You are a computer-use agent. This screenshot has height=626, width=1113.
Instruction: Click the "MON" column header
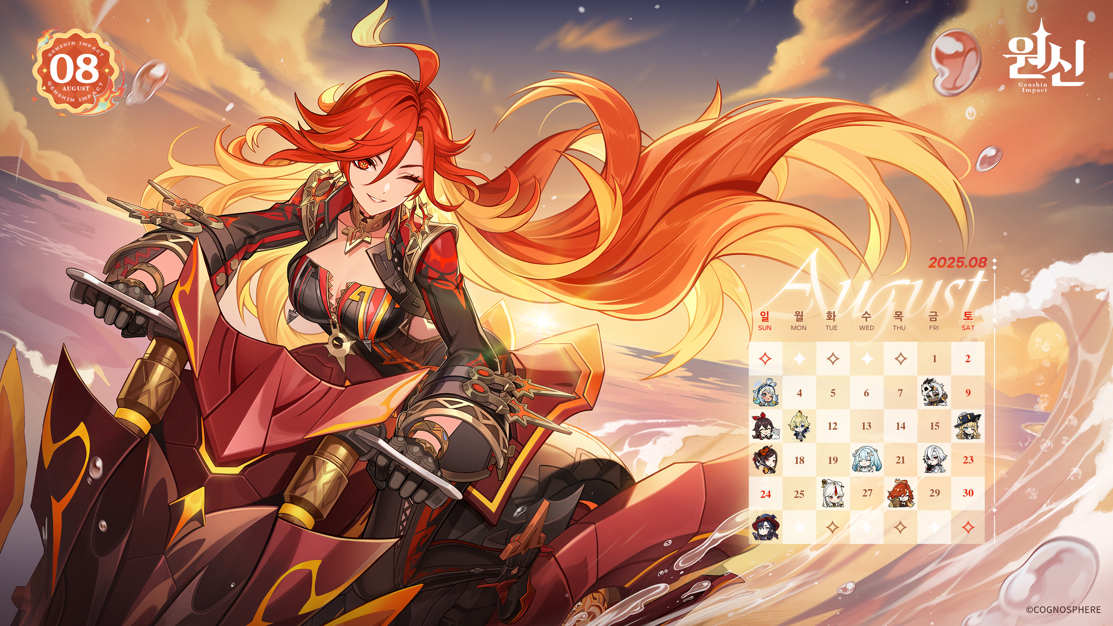[x=799, y=328]
